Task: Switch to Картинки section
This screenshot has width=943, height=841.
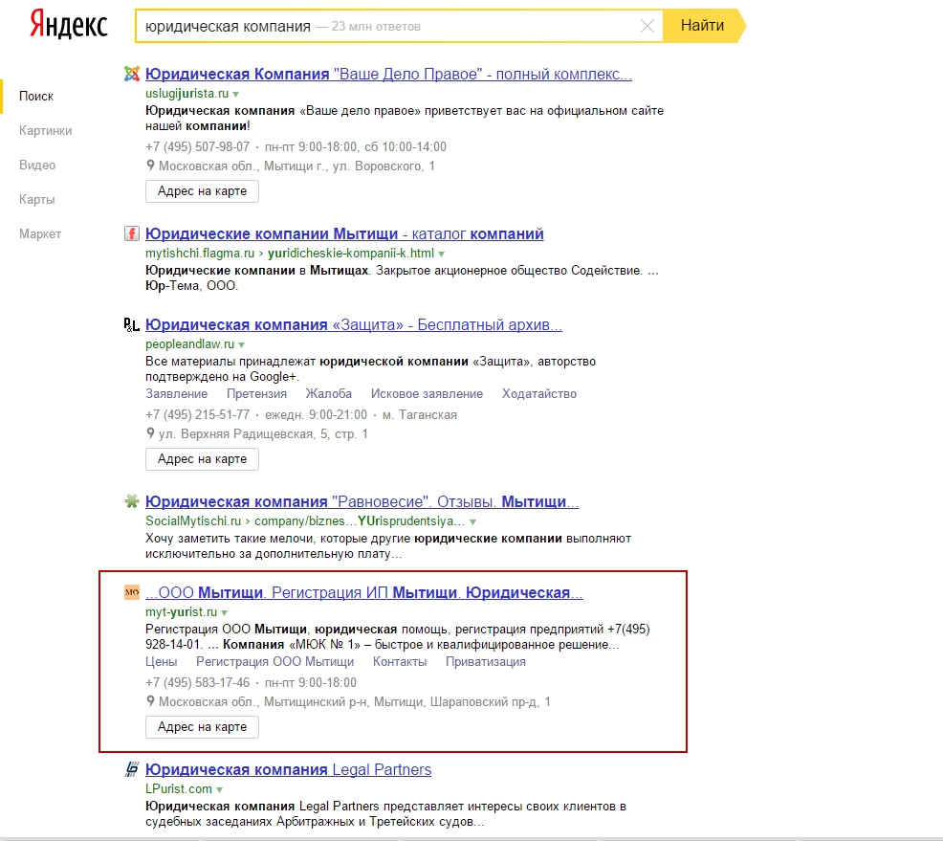Action: 45,130
